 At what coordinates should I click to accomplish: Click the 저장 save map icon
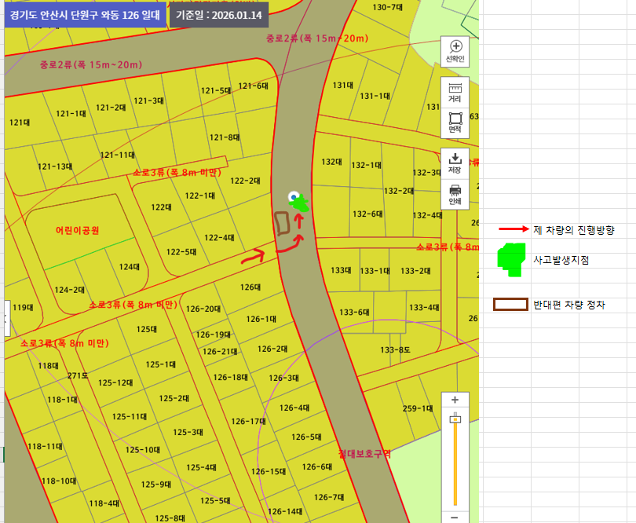(x=455, y=163)
